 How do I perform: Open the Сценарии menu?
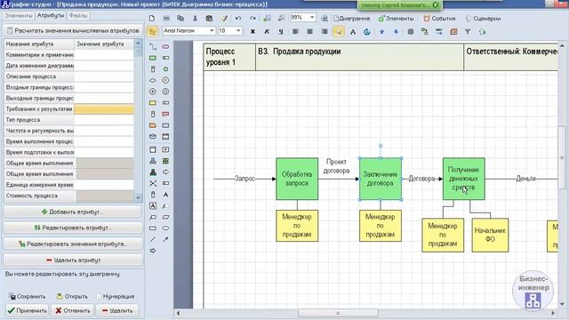(483, 19)
